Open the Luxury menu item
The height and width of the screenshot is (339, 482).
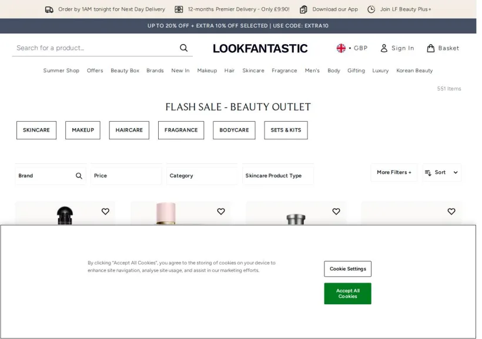click(380, 71)
